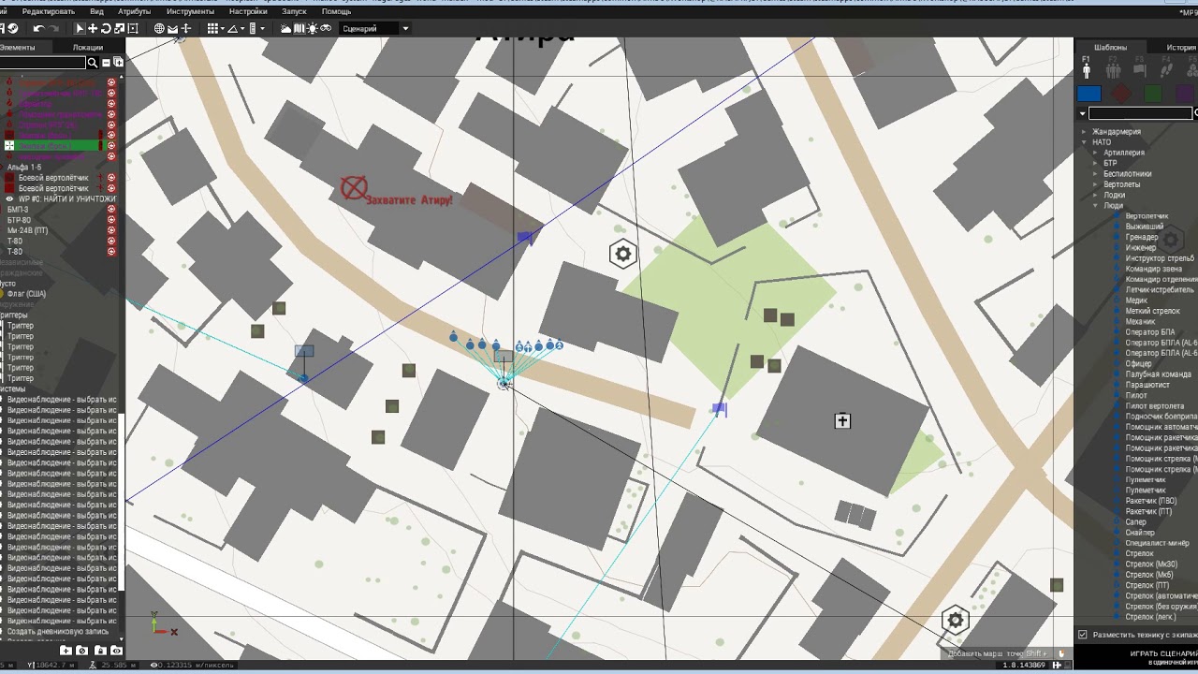The image size is (1198, 674).
Task: Open the Сценарий mission phase dropdown
Action: pyautogui.click(x=373, y=29)
